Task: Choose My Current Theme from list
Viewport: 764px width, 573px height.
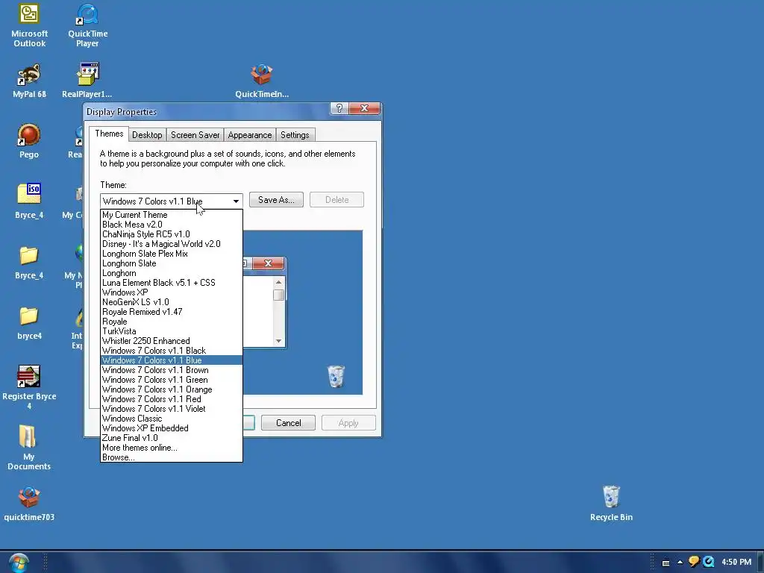Action: (x=172, y=215)
